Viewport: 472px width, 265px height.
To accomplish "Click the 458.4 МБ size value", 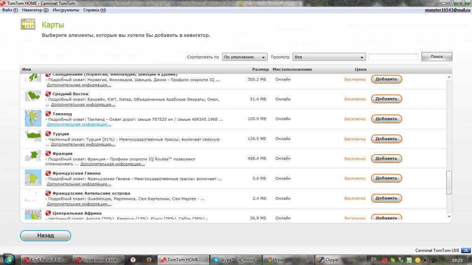I will click(x=257, y=158).
